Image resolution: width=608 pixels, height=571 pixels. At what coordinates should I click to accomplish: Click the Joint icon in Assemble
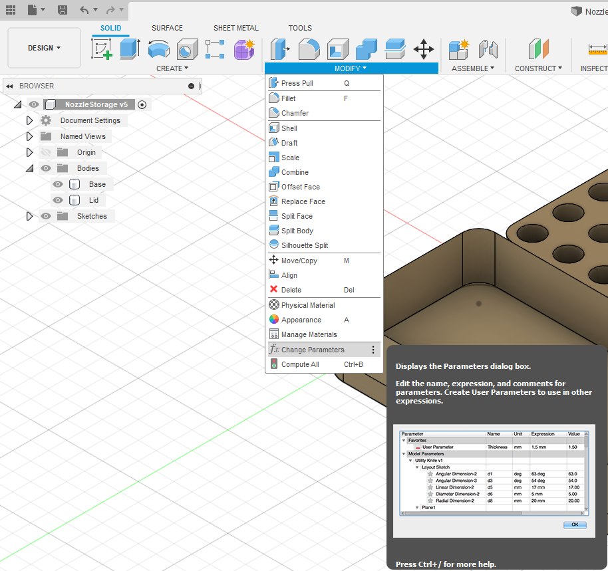click(488, 49)
